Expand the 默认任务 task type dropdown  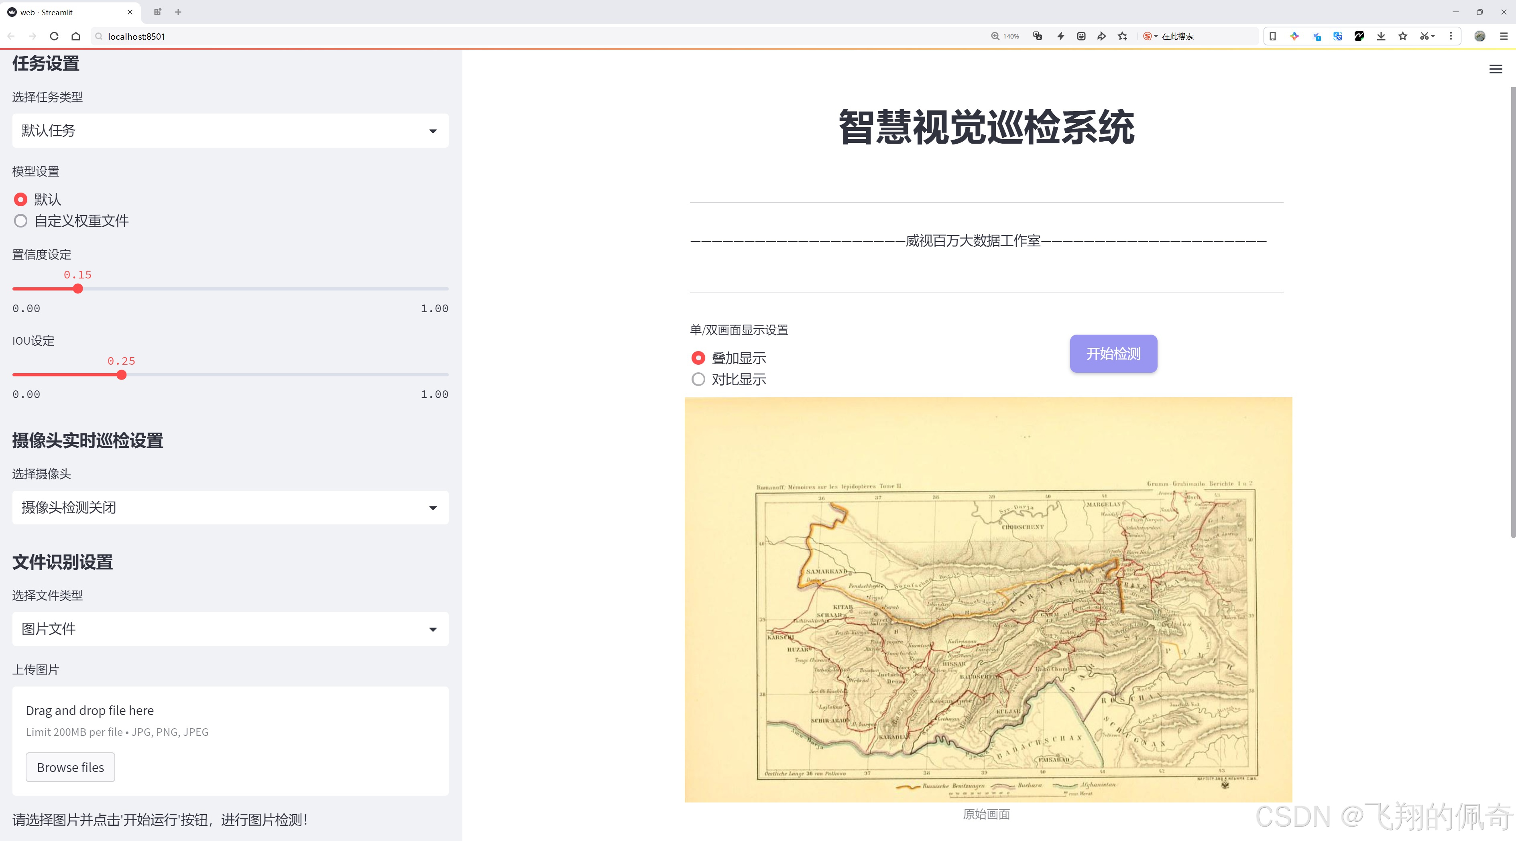(230, 130)
